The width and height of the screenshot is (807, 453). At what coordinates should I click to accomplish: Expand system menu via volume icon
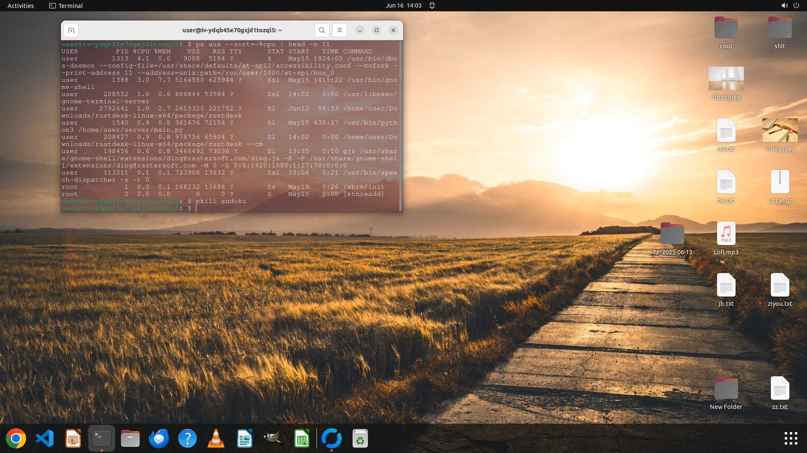784,5
